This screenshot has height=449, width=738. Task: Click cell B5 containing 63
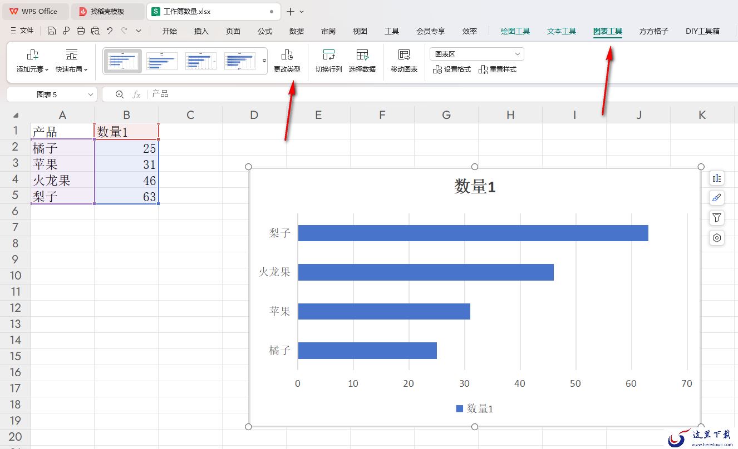126,196
